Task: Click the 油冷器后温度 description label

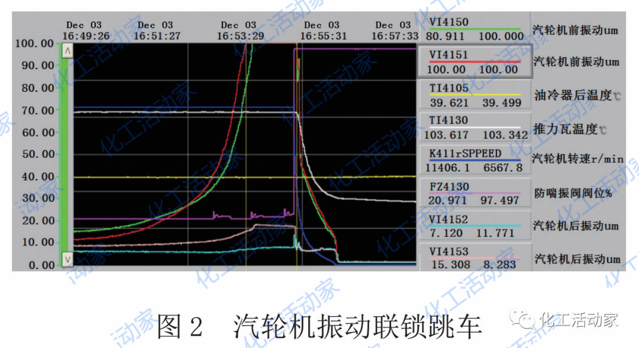Action: point(577,96)
